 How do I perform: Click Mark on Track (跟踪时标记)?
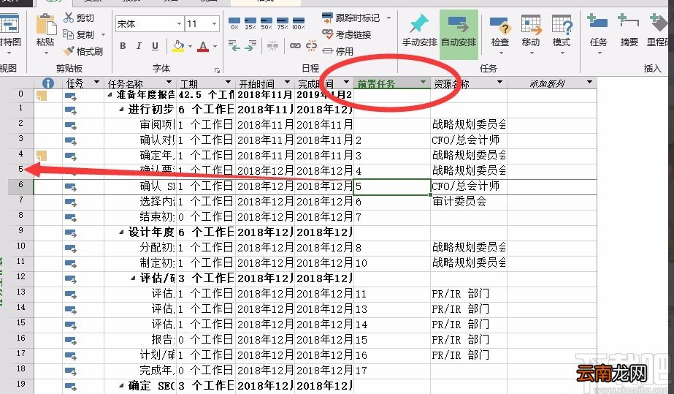(351, 18)
